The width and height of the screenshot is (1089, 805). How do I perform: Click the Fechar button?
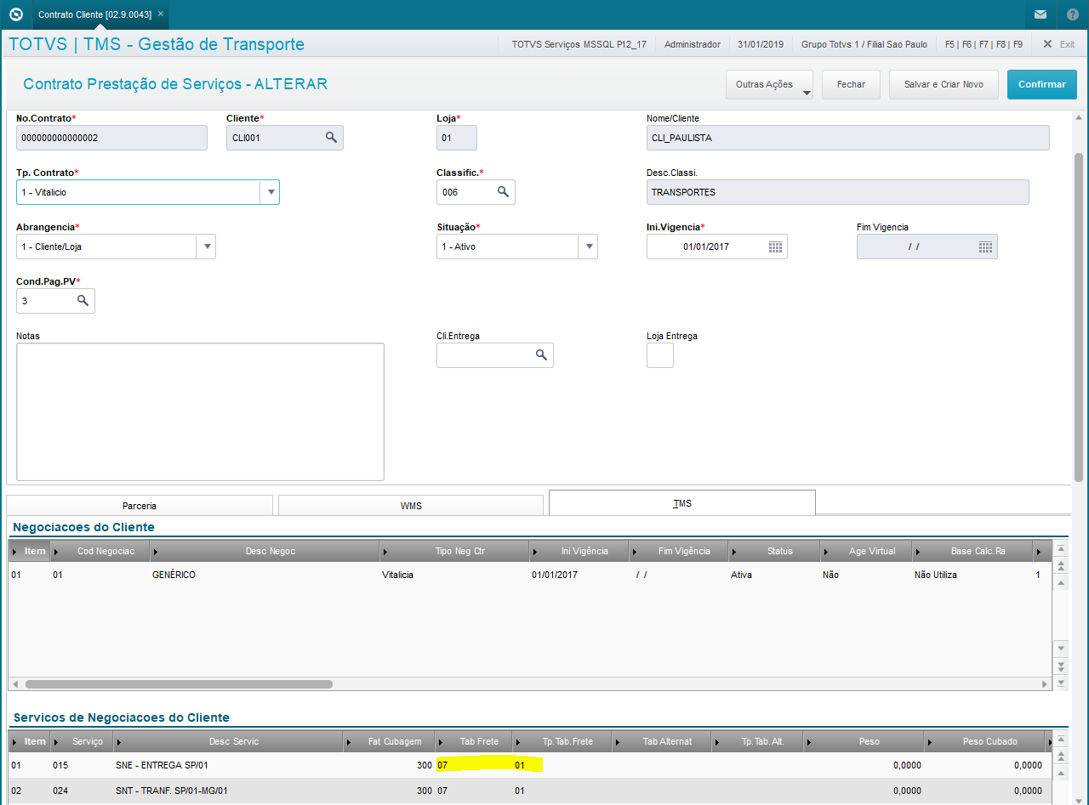point(851,84)
